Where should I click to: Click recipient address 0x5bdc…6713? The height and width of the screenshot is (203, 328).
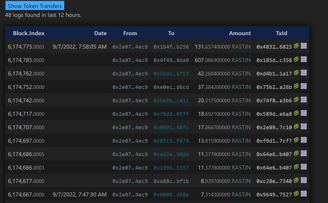coord(171,74)
